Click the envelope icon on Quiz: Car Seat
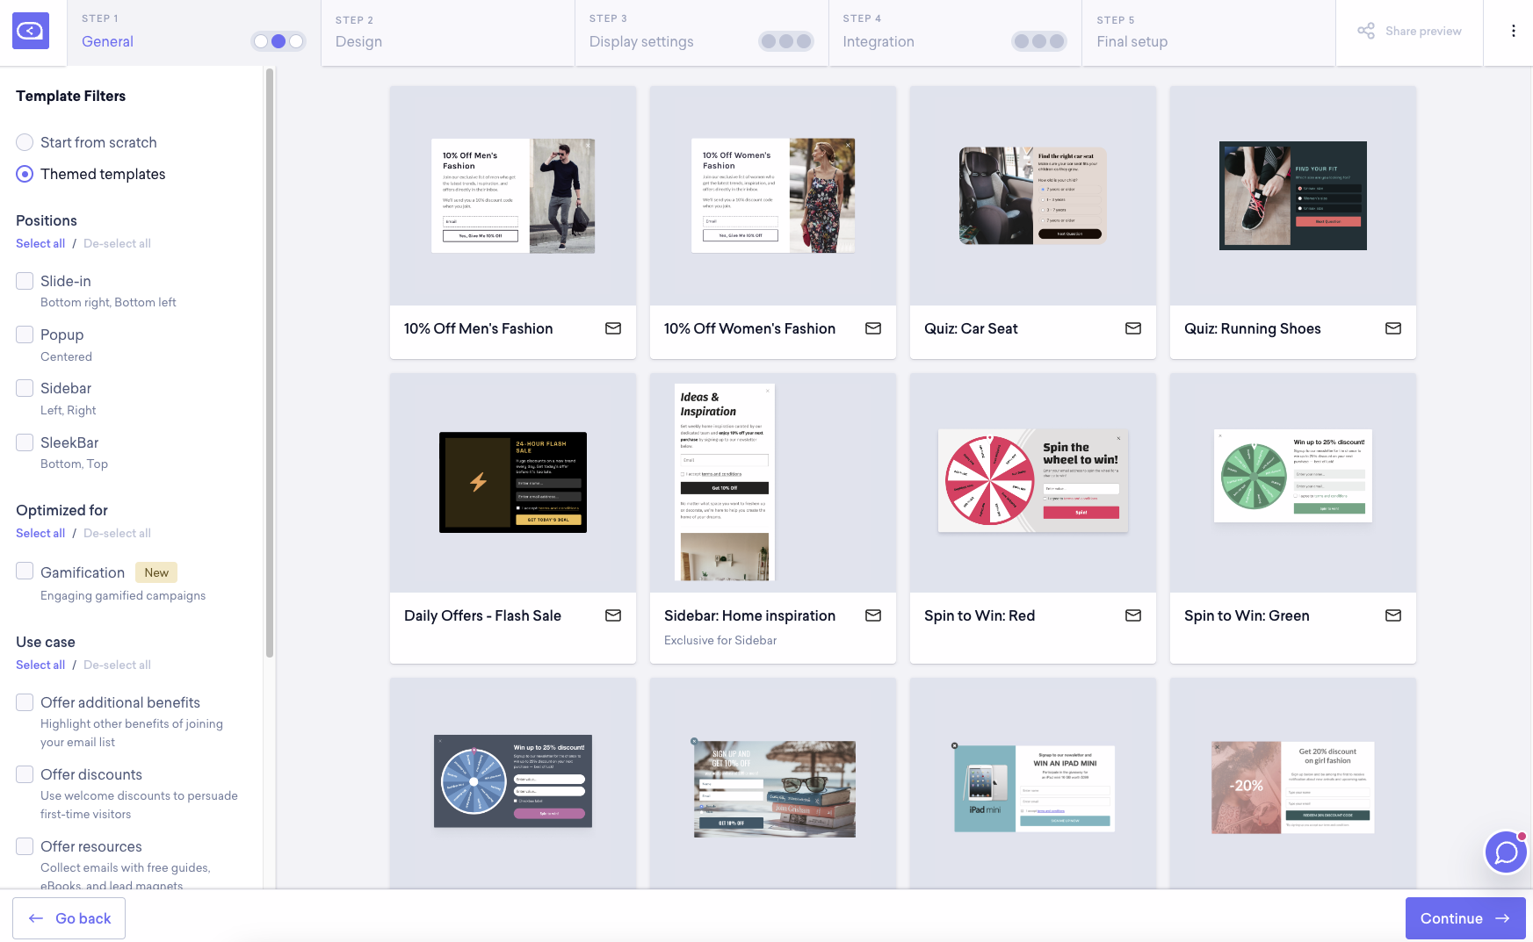Image resolution: width=1533 pixels, height=942 pixels. click(1132, 328)
